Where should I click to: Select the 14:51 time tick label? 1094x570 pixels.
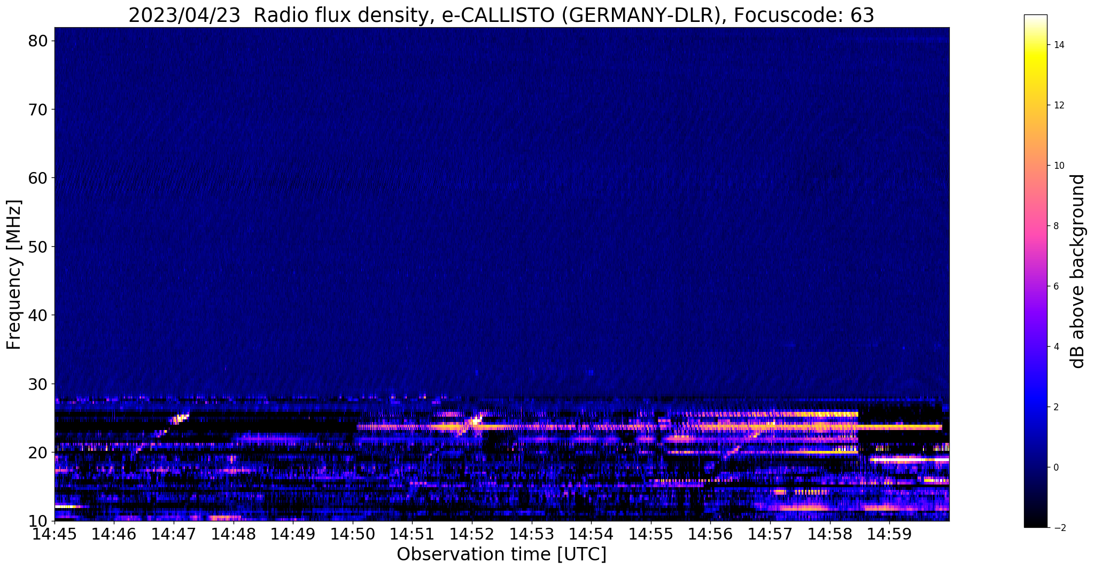pyautogui.click(x=412, y=534)
